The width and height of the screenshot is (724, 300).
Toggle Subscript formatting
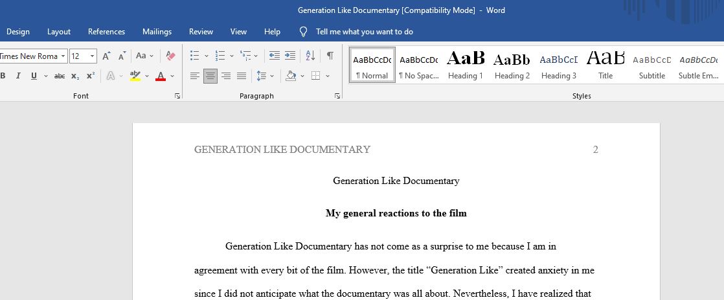75,76
